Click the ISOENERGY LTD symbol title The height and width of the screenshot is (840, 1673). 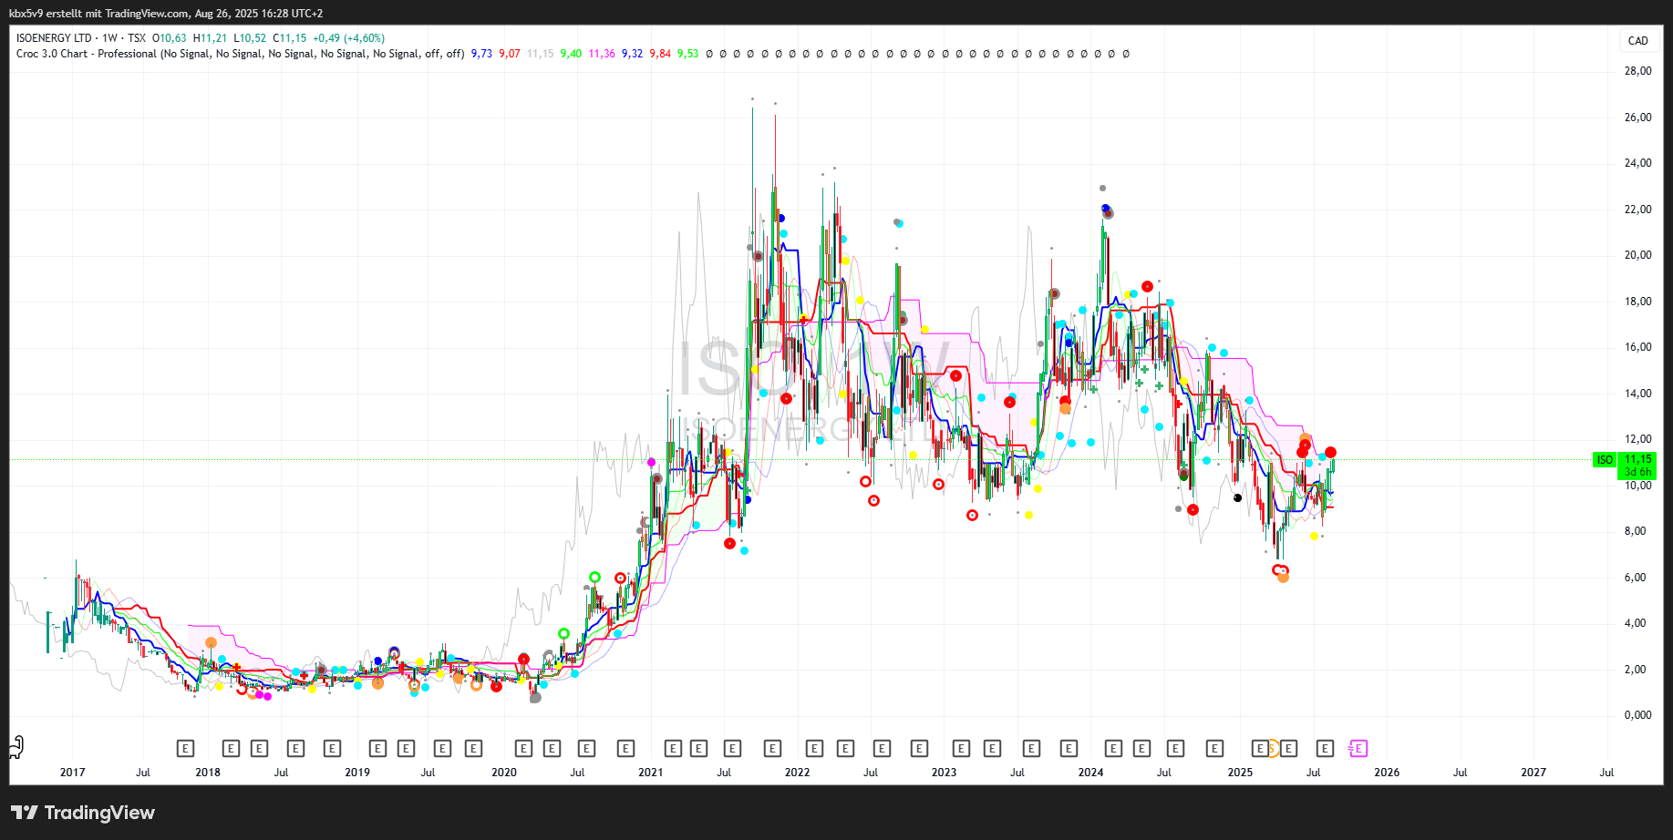point(54,38)
